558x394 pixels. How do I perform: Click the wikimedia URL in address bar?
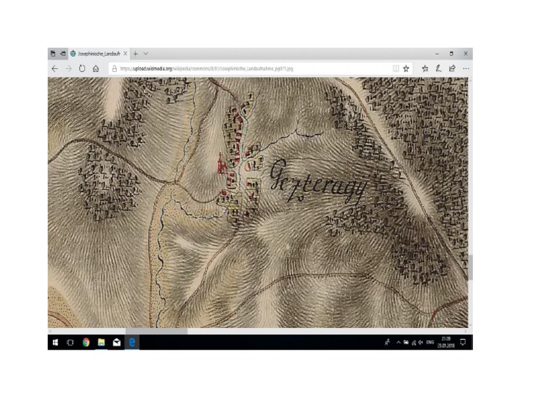206,68
